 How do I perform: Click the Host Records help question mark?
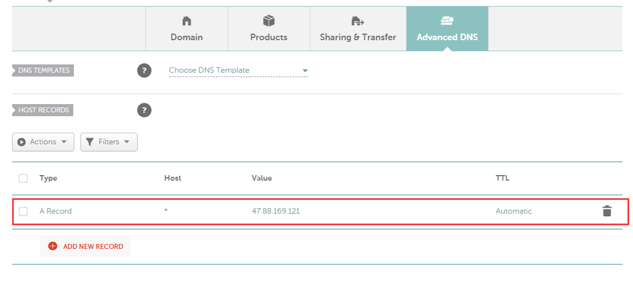(x=144, y=110)
